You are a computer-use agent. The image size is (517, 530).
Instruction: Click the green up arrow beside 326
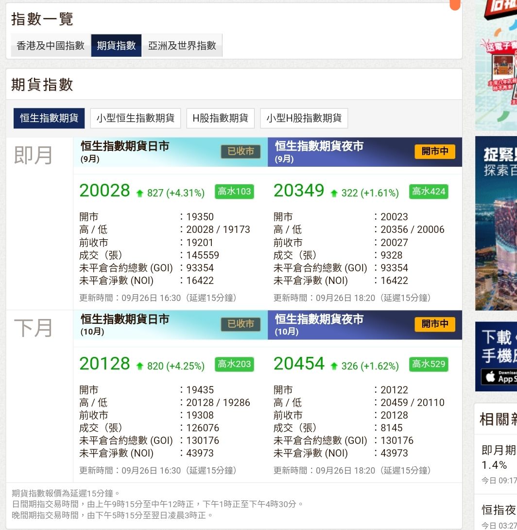(334, 366)
